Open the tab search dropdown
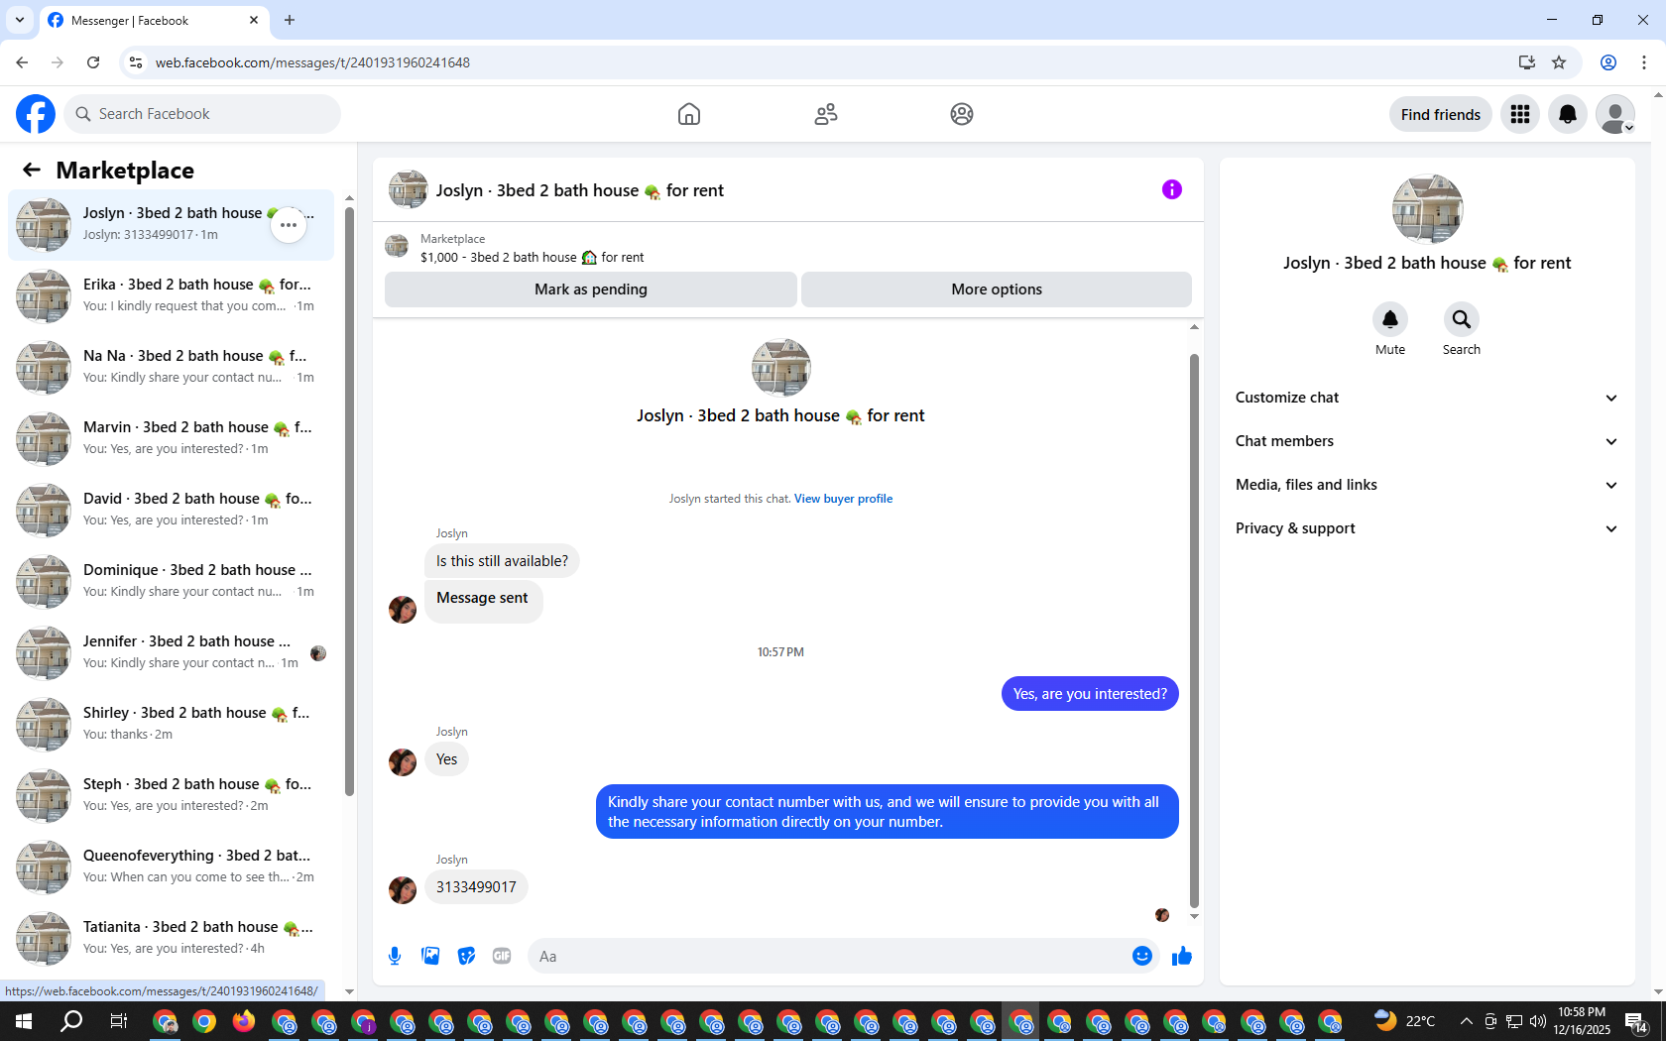 point(20,20)
